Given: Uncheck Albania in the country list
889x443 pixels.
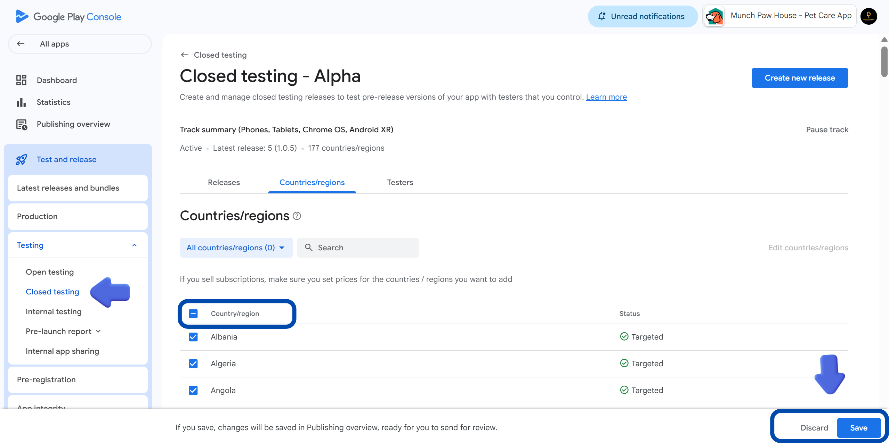Looking at the screenshot, I should (x=193, y=337).
